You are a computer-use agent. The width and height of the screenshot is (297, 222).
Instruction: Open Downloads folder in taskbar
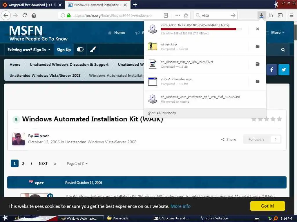tap(118, 218)
